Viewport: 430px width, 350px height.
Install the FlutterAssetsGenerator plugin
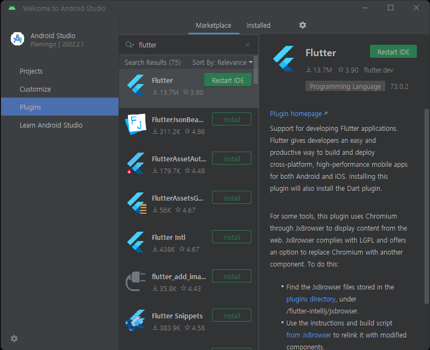(232, 198)
